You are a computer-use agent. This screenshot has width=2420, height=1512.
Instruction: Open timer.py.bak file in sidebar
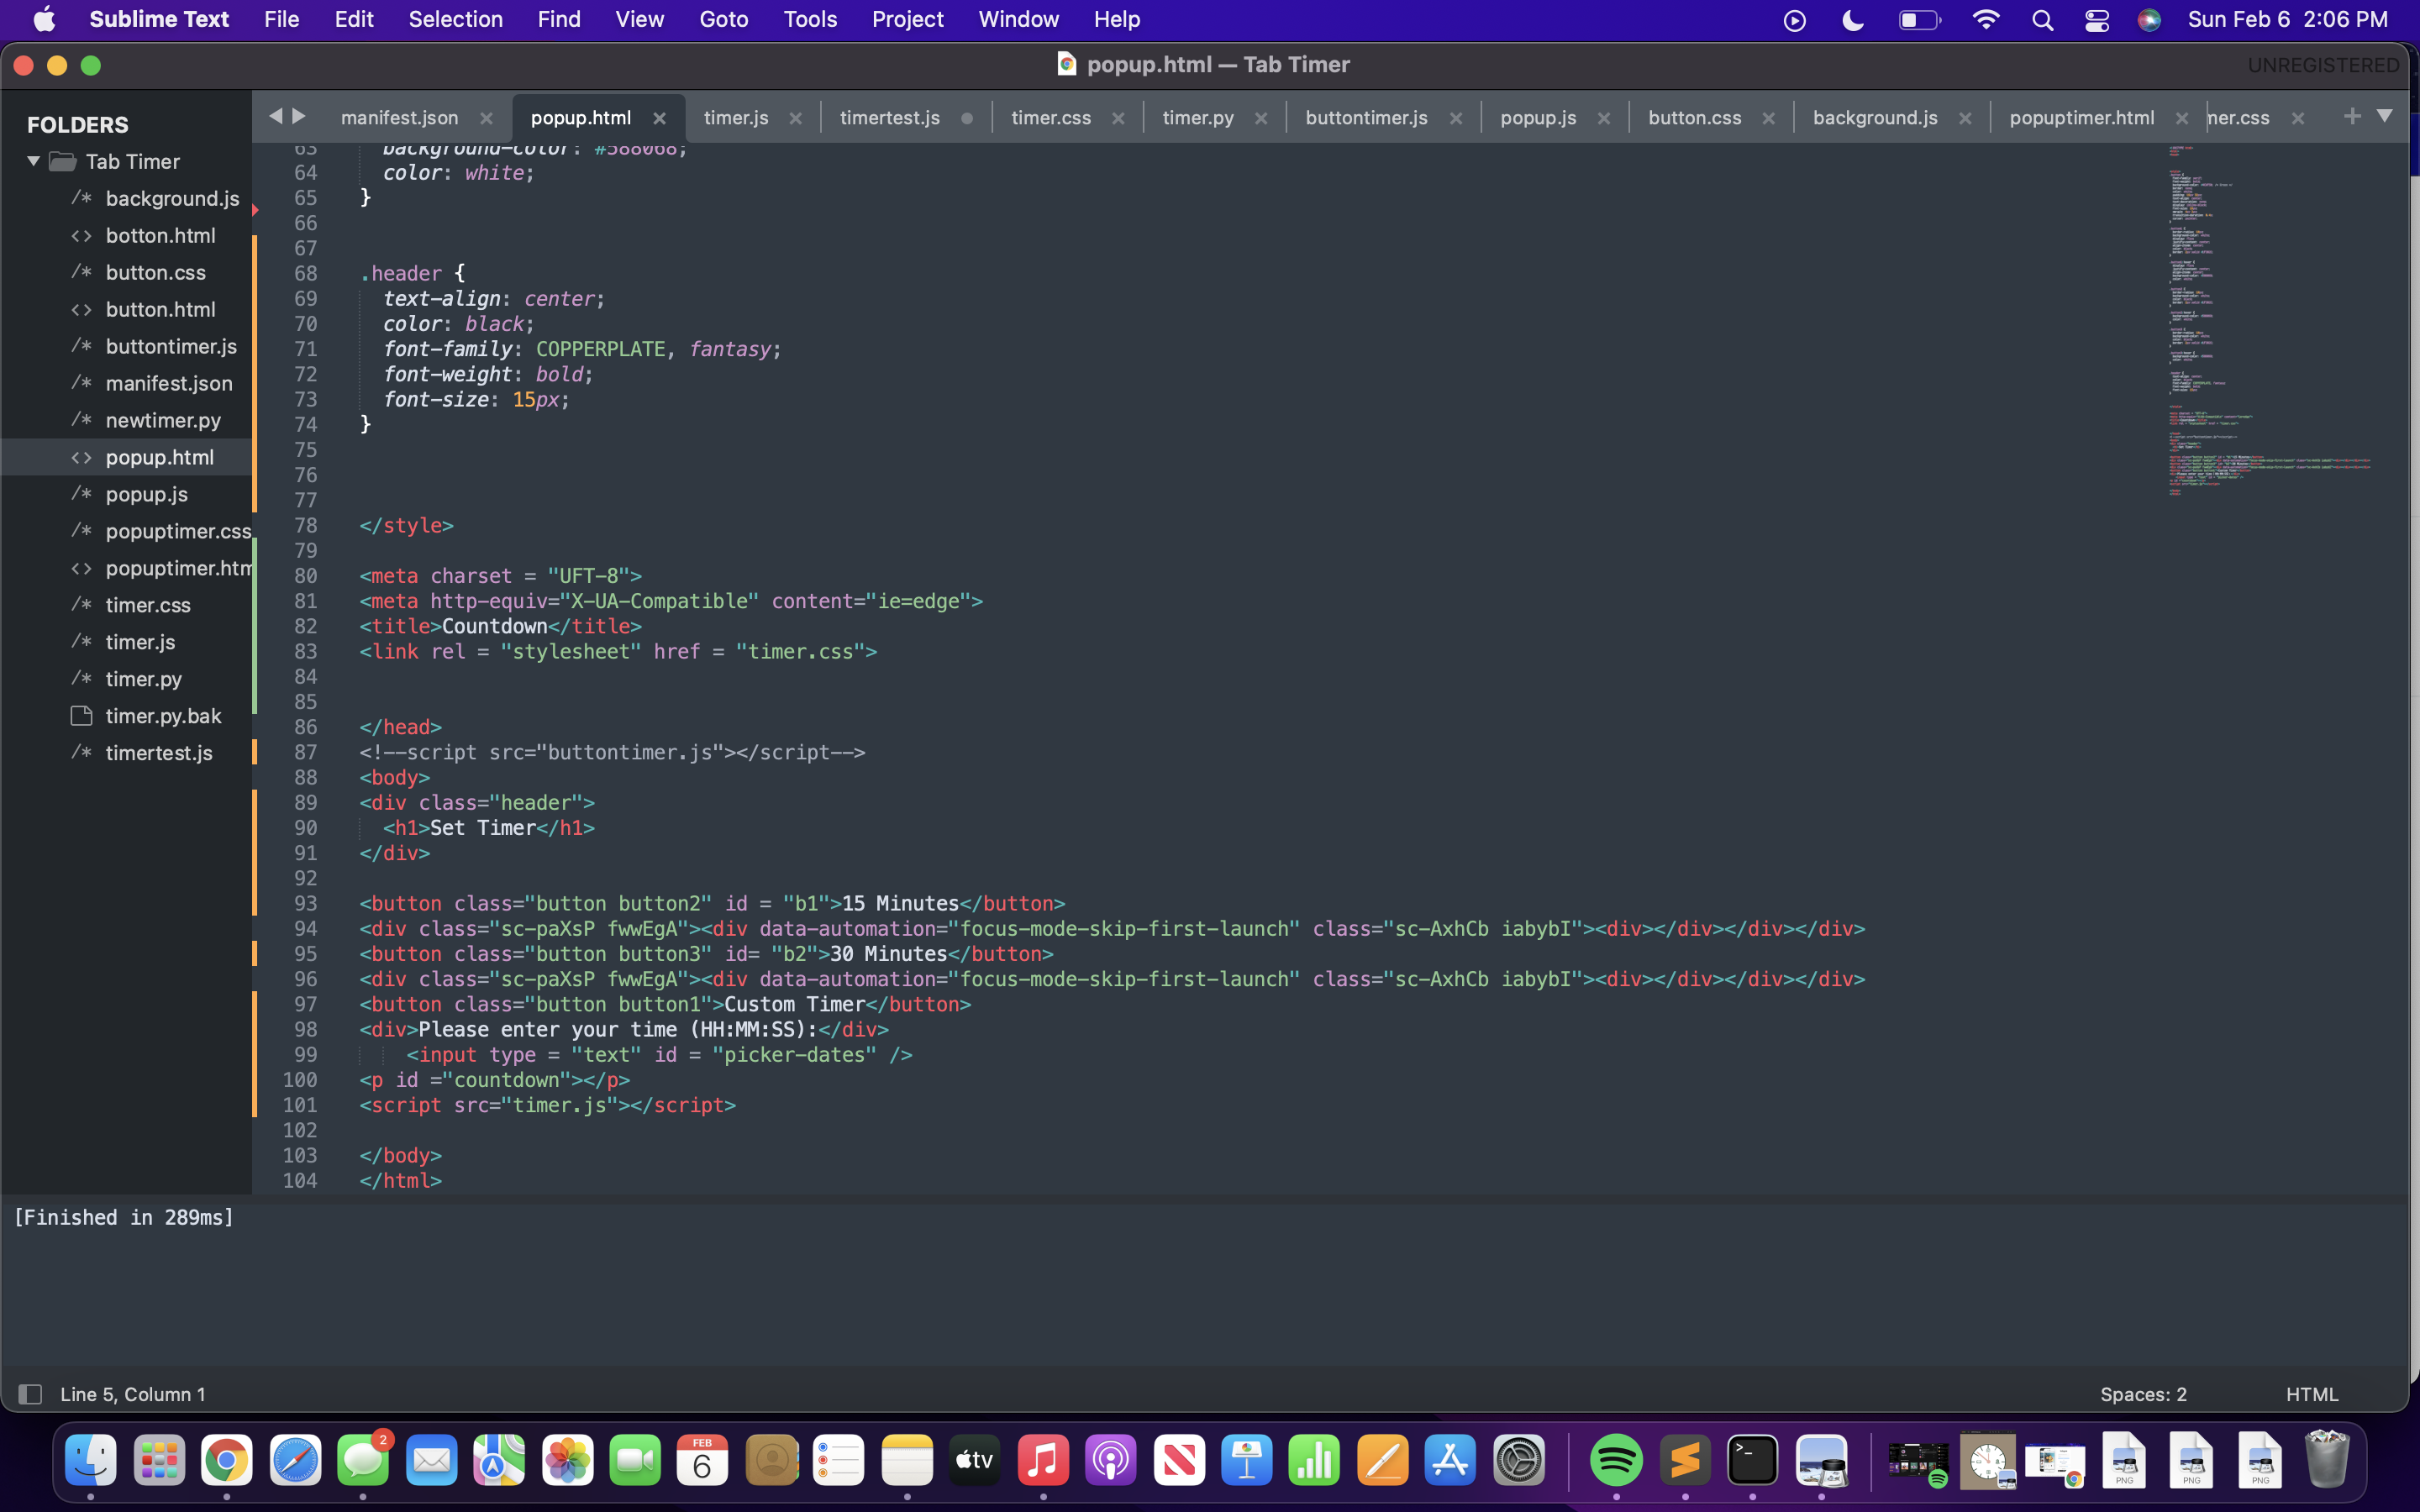point(163,716)
